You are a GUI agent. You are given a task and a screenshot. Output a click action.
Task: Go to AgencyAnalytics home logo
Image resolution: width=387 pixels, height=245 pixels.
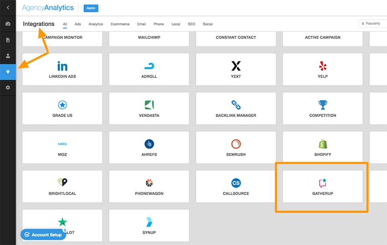[48, 8]
